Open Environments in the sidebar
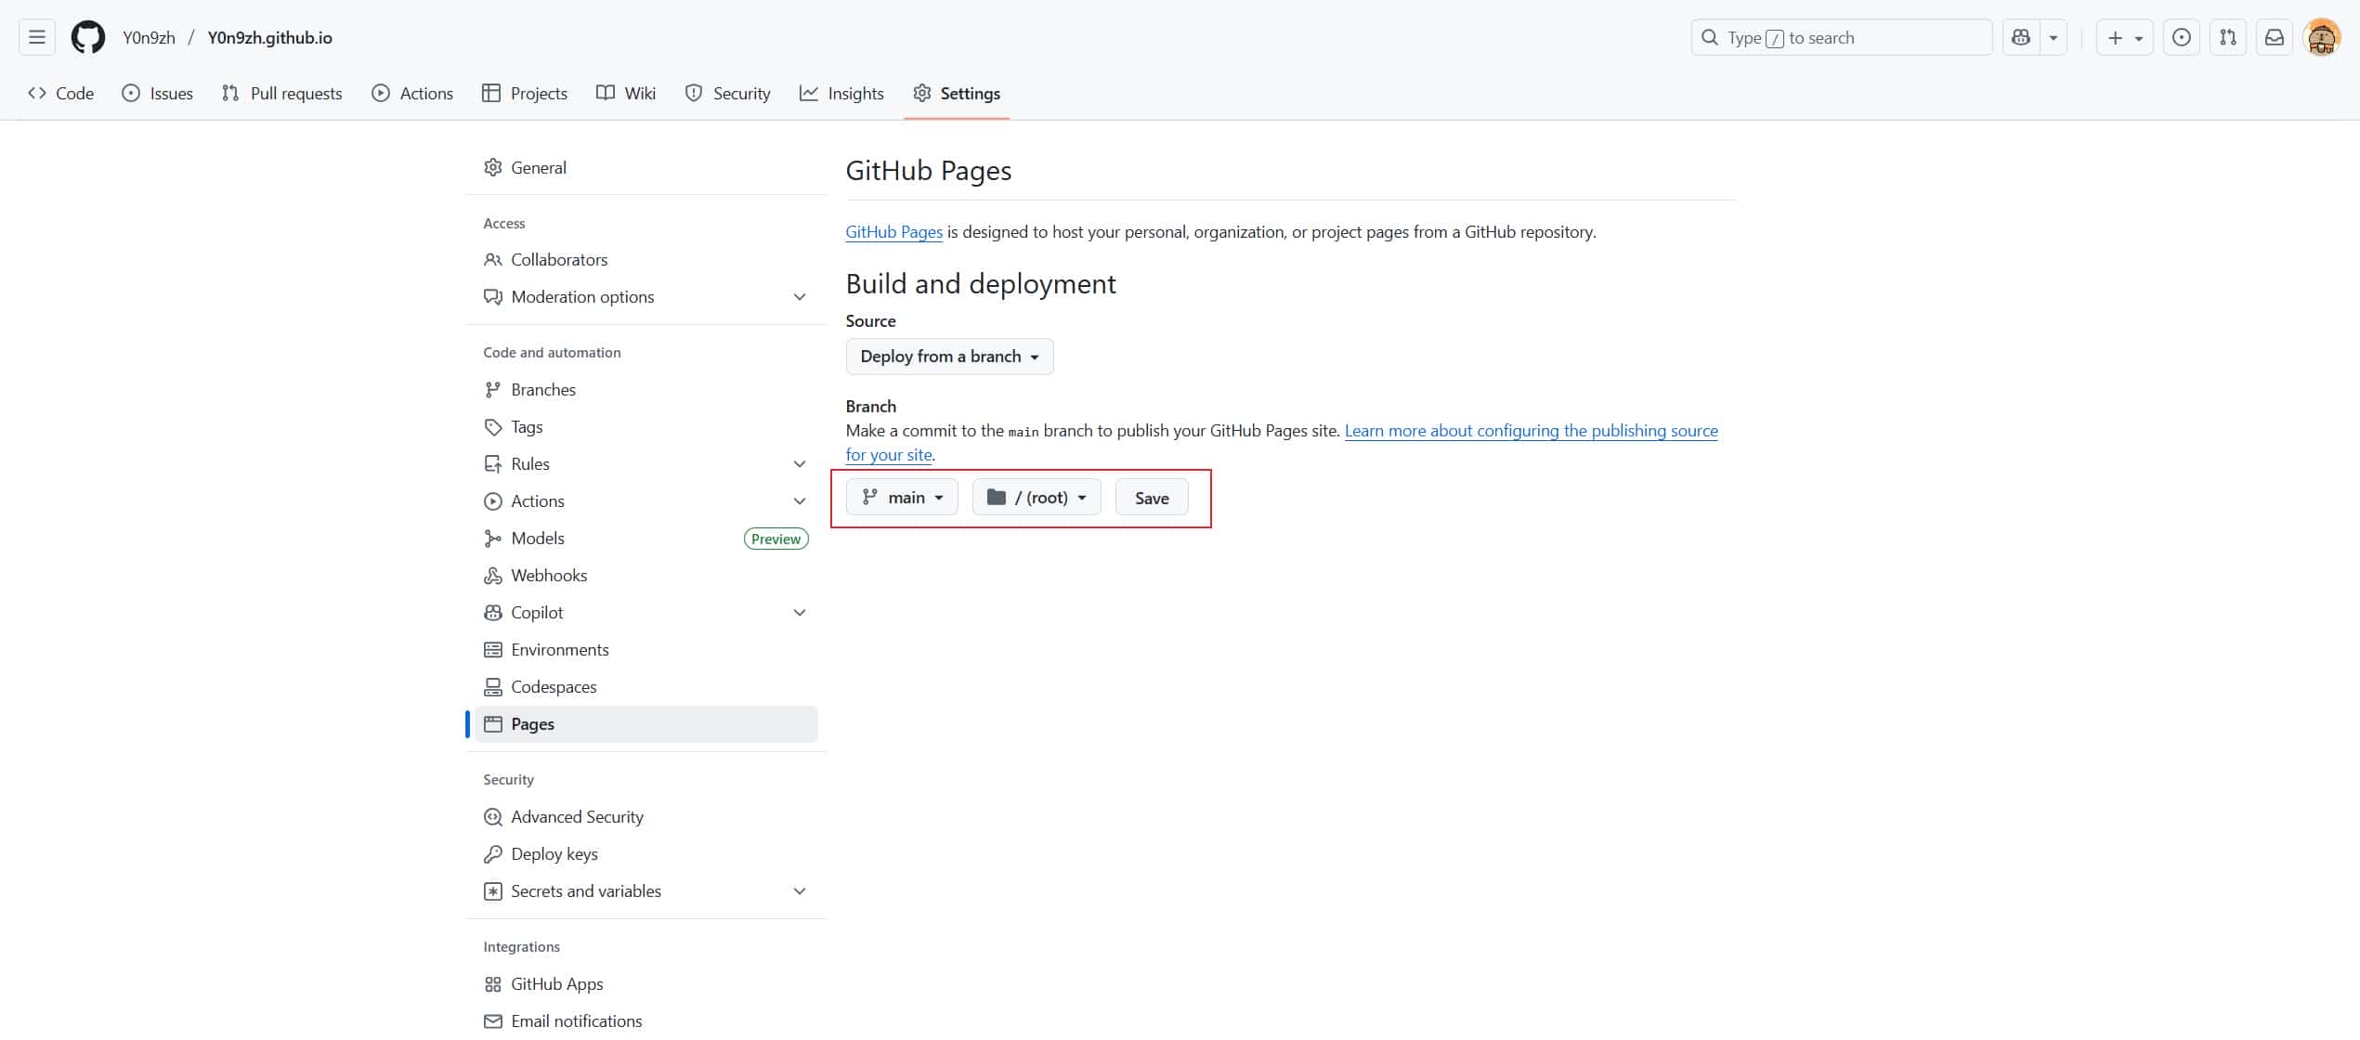The image size is (2360, 1040). click(645, 650)
